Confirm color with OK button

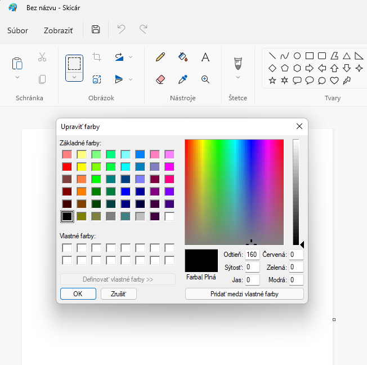(78, 293)
